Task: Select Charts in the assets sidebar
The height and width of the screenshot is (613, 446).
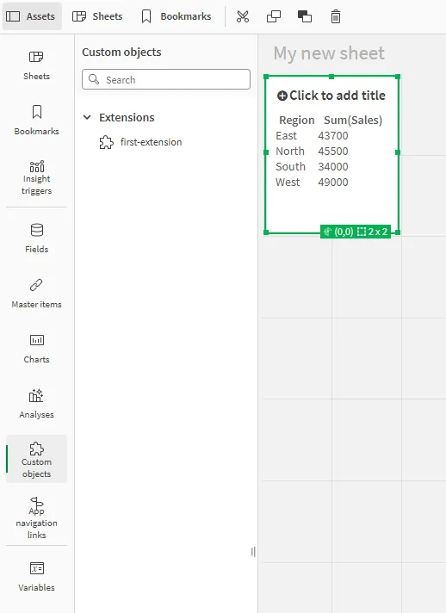Action: click(37, 349)
